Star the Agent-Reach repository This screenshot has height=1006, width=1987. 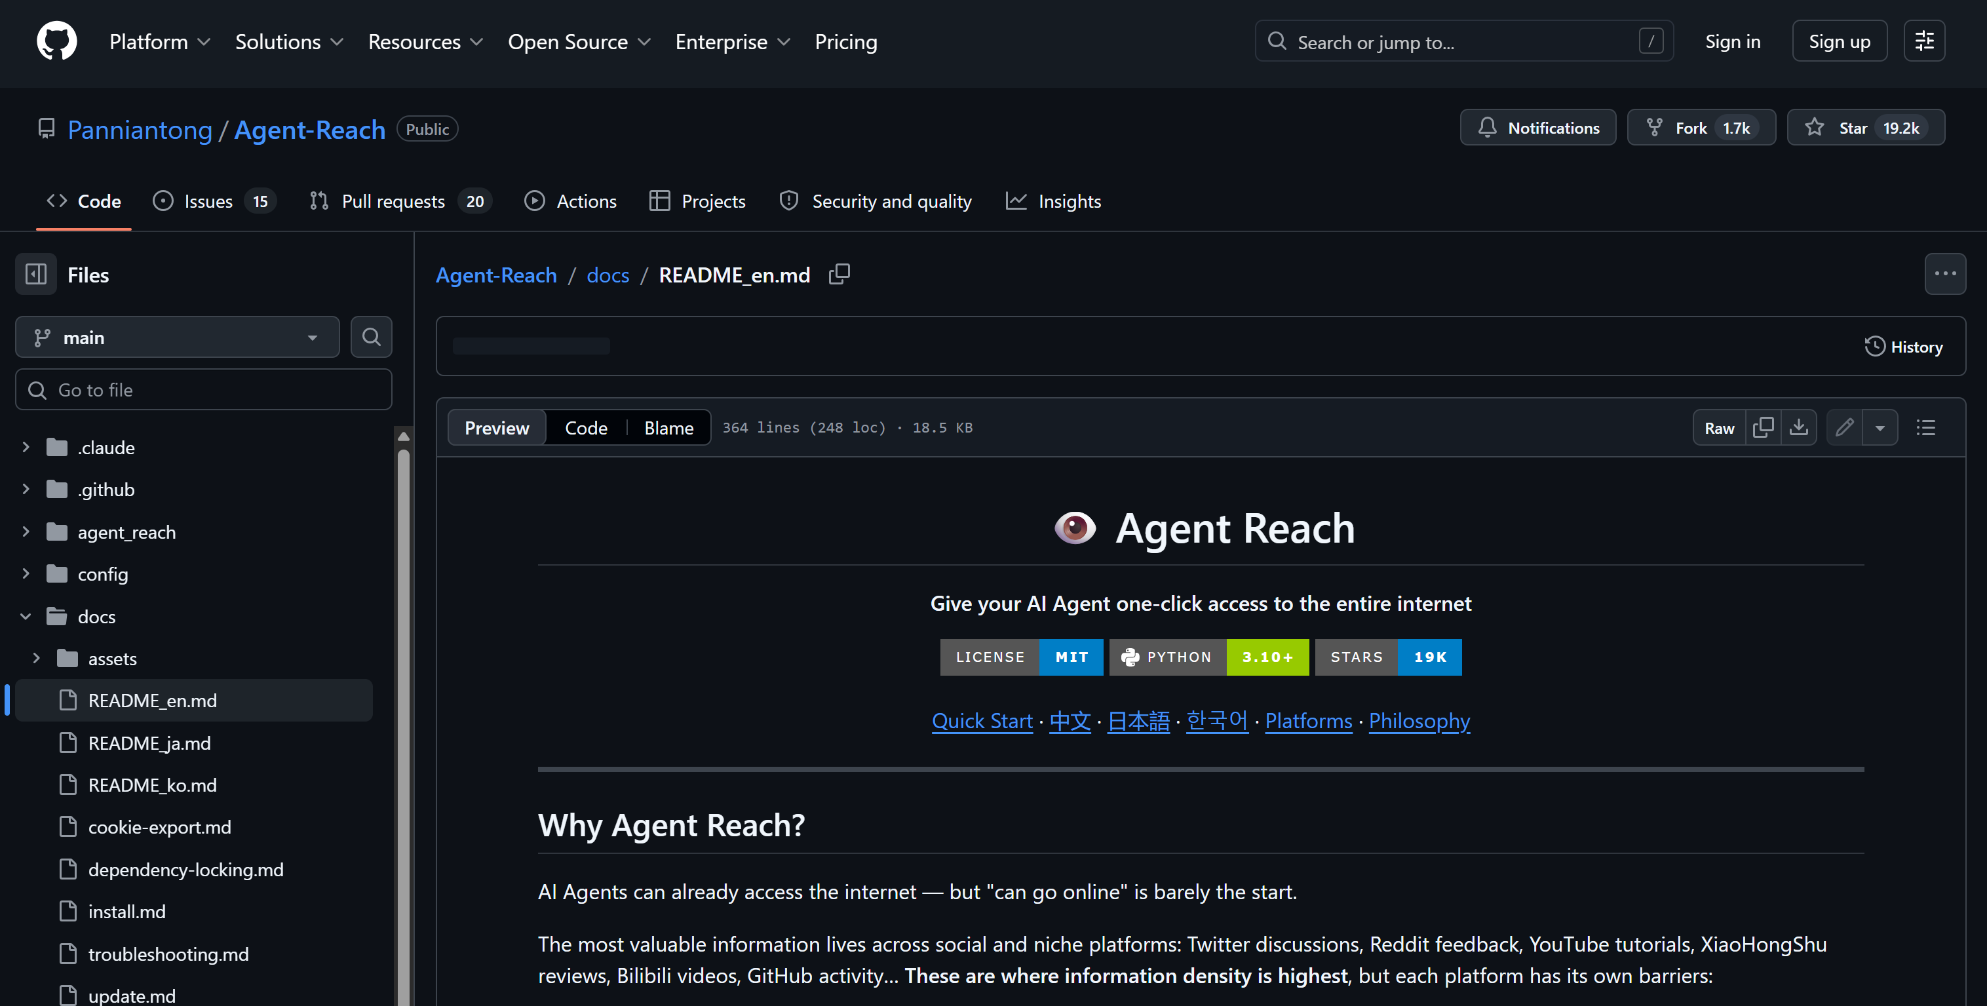coord(1865,127)
